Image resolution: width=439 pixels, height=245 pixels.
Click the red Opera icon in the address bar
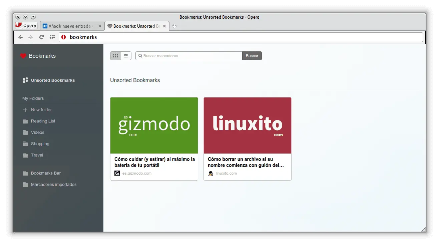(x=63, y=37)
